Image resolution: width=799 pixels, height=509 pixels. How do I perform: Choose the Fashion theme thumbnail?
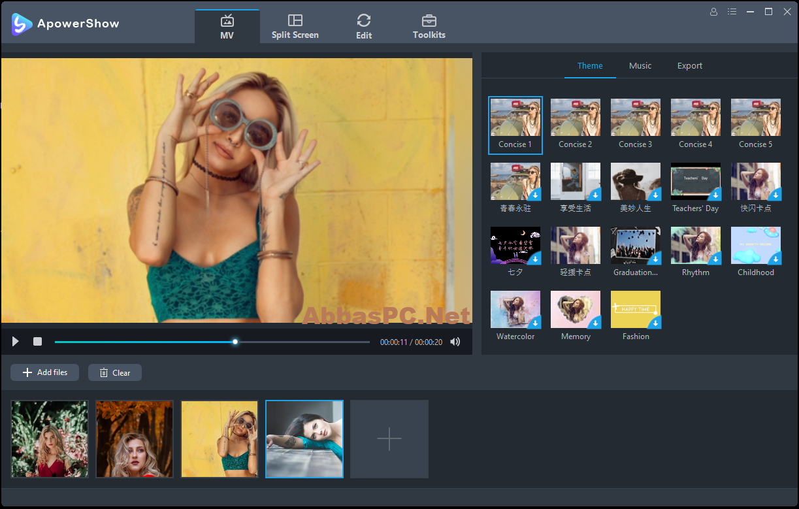pos(636,310)
